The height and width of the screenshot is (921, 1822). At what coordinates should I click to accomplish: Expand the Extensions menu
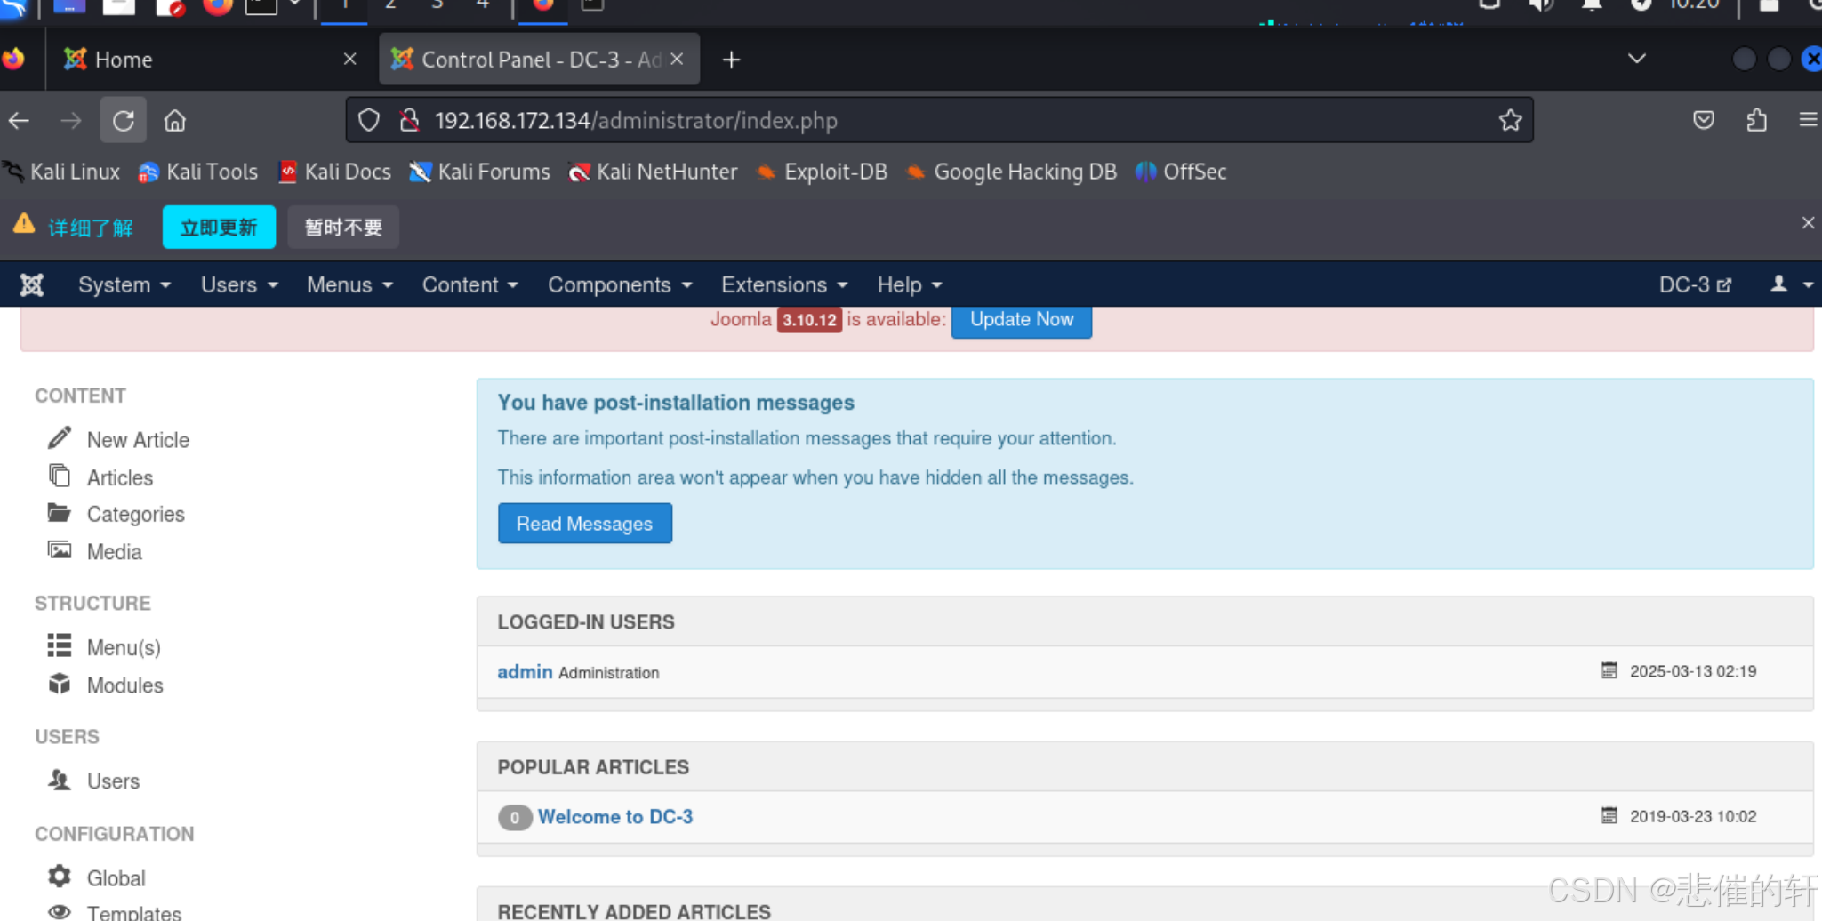(784, 284)
